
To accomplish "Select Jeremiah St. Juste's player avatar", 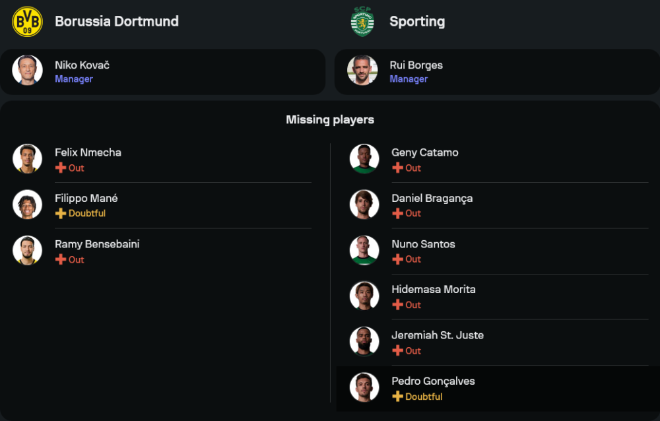I will pos(364,342).
